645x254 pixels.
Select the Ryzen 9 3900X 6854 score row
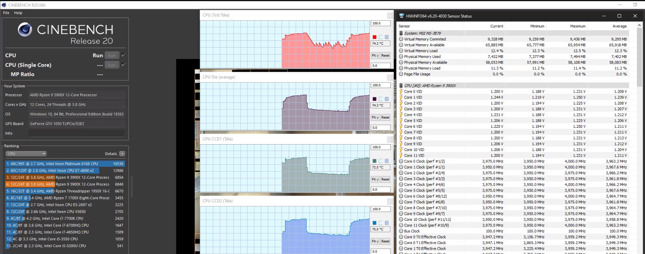point(65,177)
